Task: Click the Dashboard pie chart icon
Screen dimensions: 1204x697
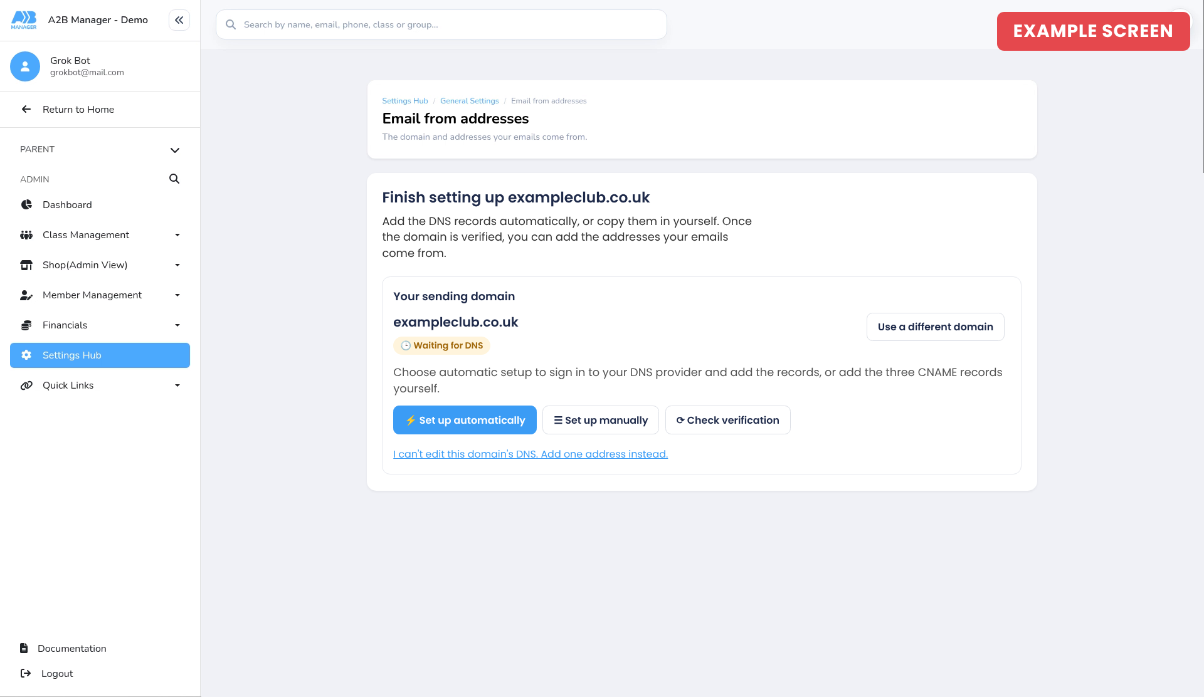Action: [26, 205]
